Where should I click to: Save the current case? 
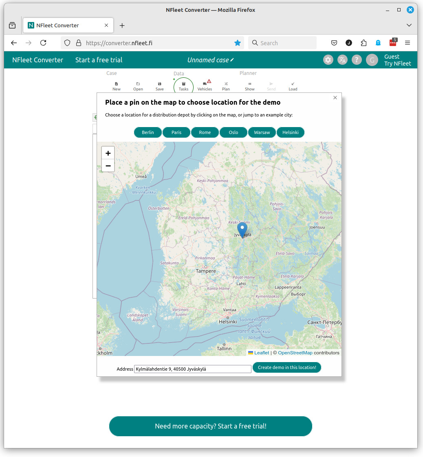click(159, 86)
